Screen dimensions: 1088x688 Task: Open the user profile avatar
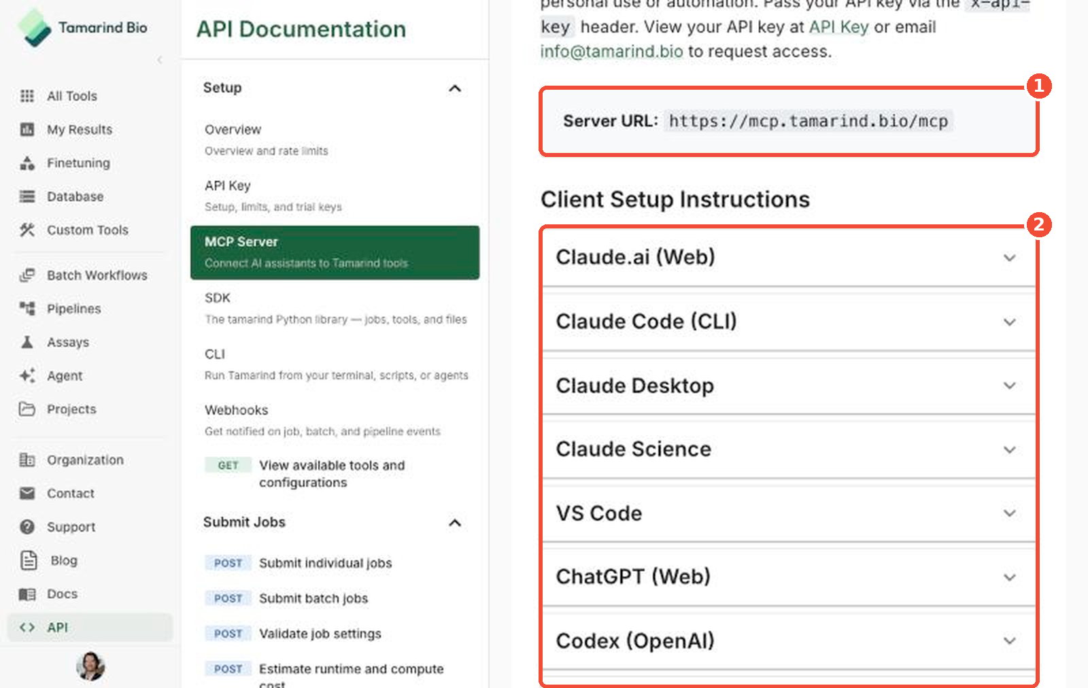(x=90, y=666)
